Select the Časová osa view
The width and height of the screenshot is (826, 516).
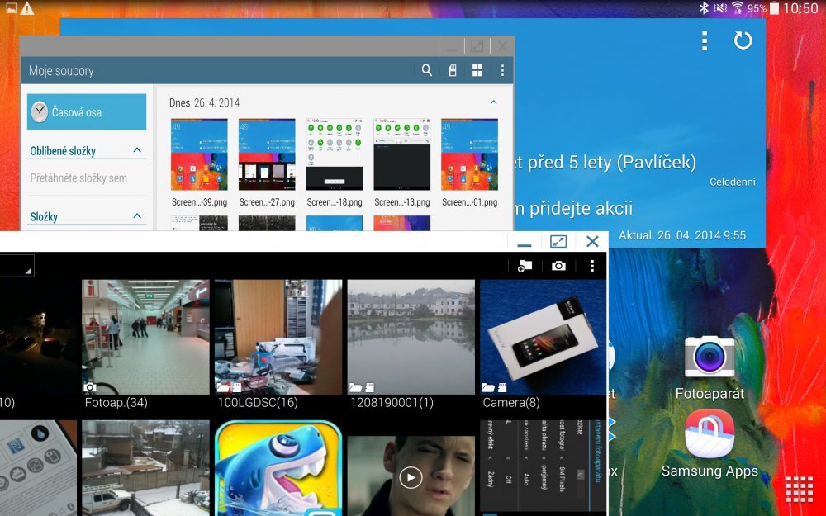pyautogui.click(x=86, y=111)
